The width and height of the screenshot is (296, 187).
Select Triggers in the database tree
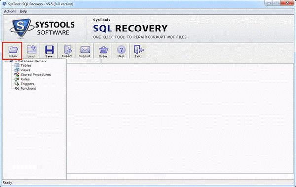pos(27,84)
